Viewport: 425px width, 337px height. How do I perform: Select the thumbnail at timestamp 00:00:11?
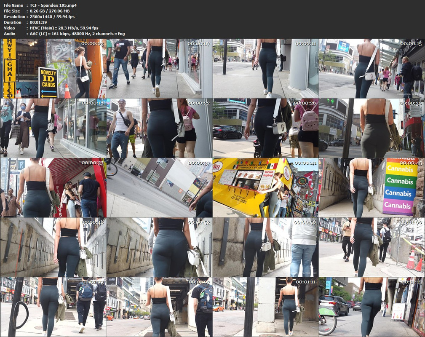[x=265, y=69]
